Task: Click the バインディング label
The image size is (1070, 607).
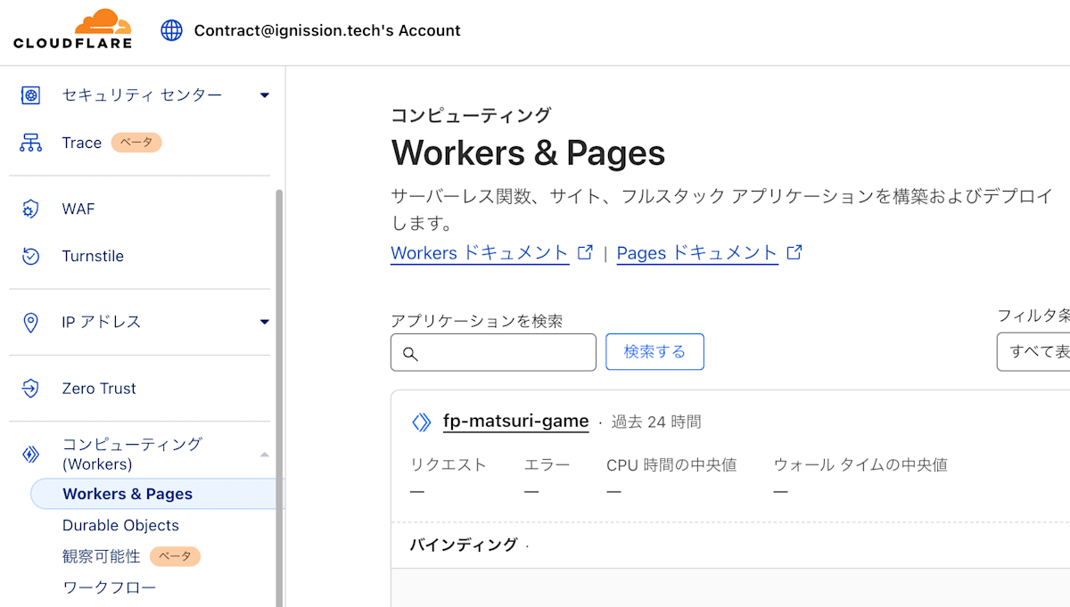Action: (464, 545)
